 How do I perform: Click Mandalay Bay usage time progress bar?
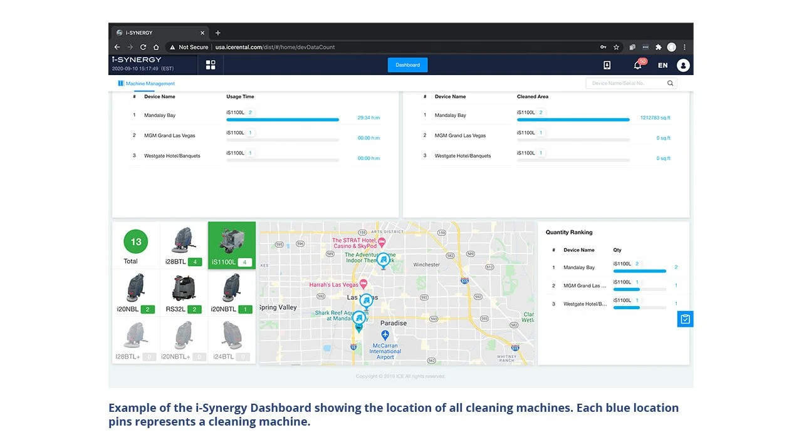pyautogui.click(x=282, y=120)
